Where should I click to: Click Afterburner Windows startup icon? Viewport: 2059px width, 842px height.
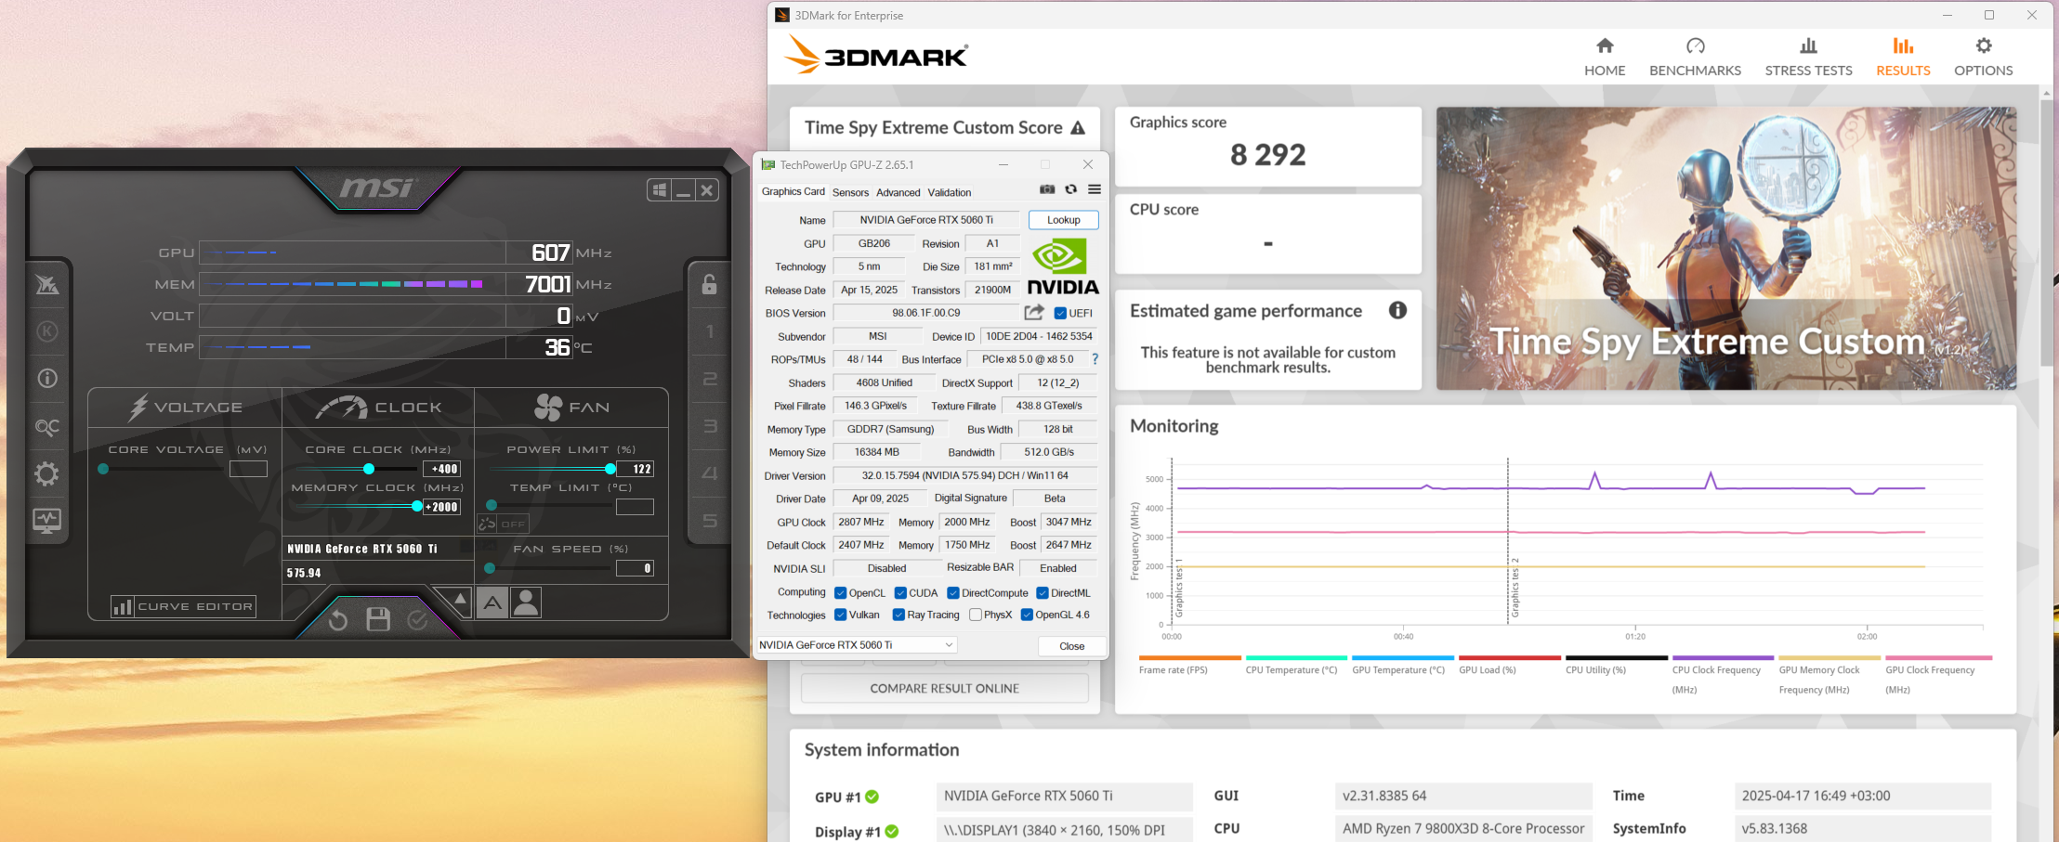(660, 190)
